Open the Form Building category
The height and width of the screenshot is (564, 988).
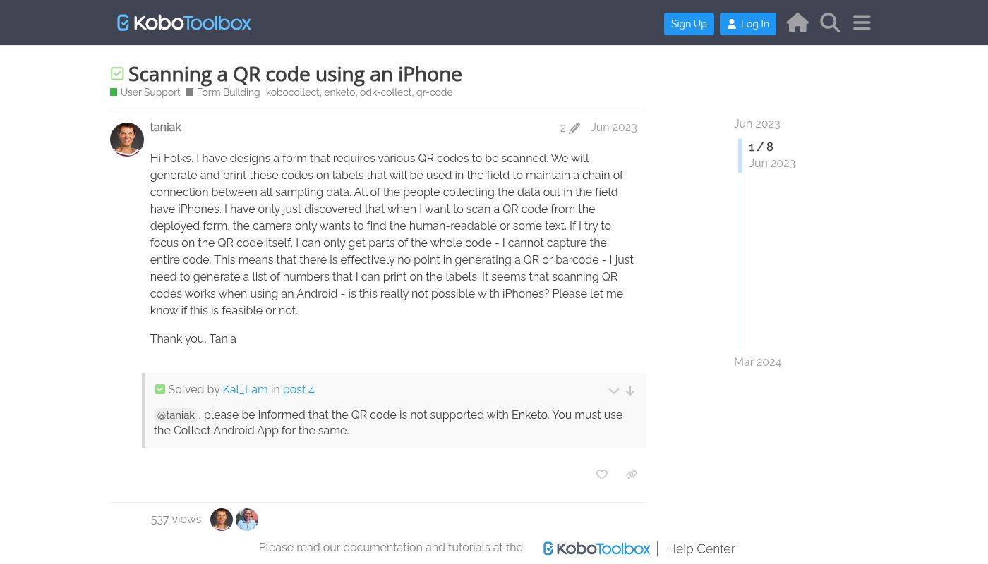click(x=224, y=92)
